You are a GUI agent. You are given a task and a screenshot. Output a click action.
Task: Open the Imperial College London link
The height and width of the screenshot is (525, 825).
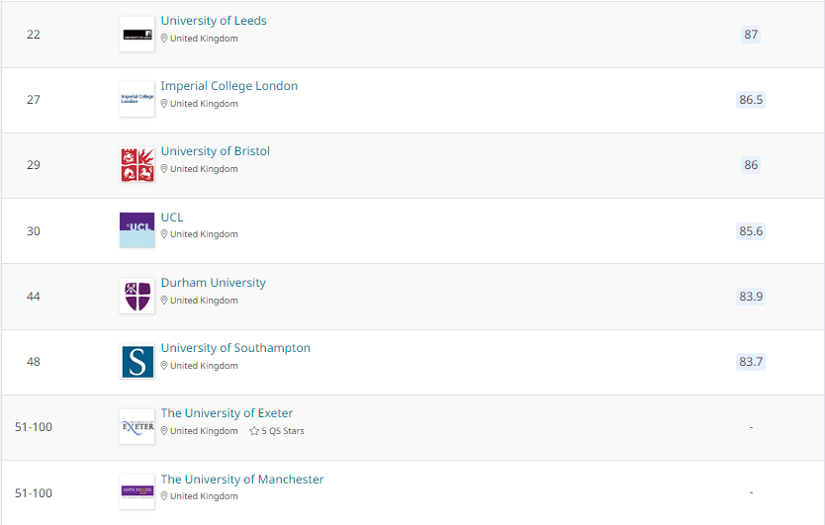(x=229, y=86)
